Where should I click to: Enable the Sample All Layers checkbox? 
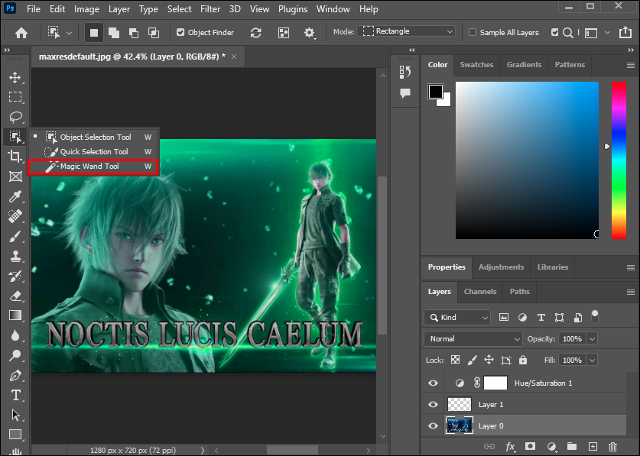(473, 33)
